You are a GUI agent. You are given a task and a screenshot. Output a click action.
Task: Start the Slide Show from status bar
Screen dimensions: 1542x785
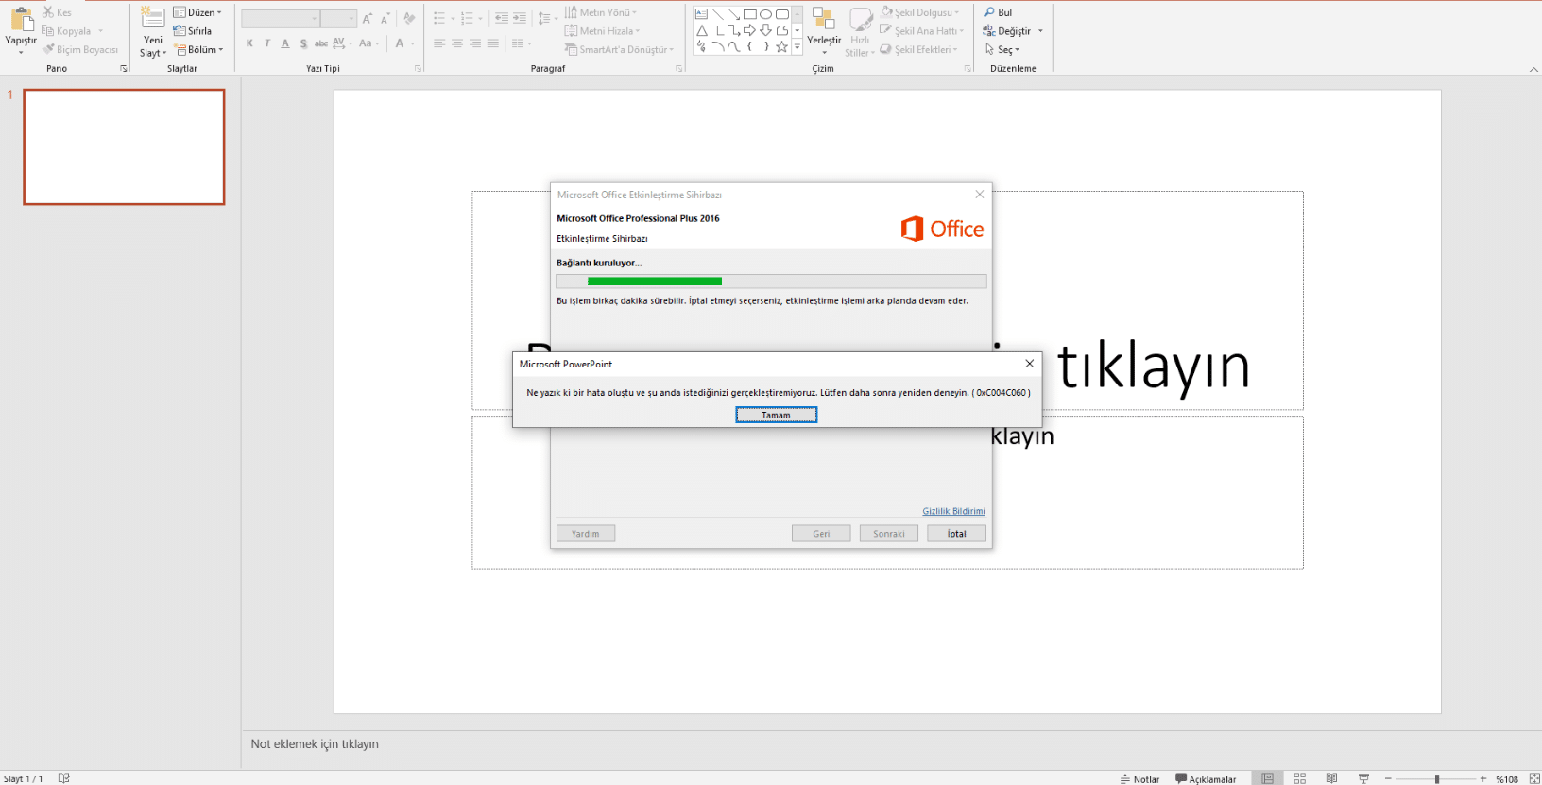click(x=1363, y=778)
